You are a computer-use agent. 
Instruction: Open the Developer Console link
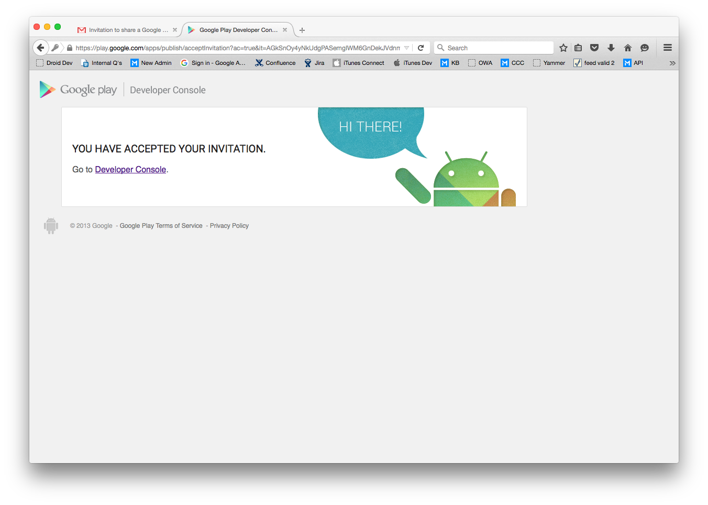130,170
